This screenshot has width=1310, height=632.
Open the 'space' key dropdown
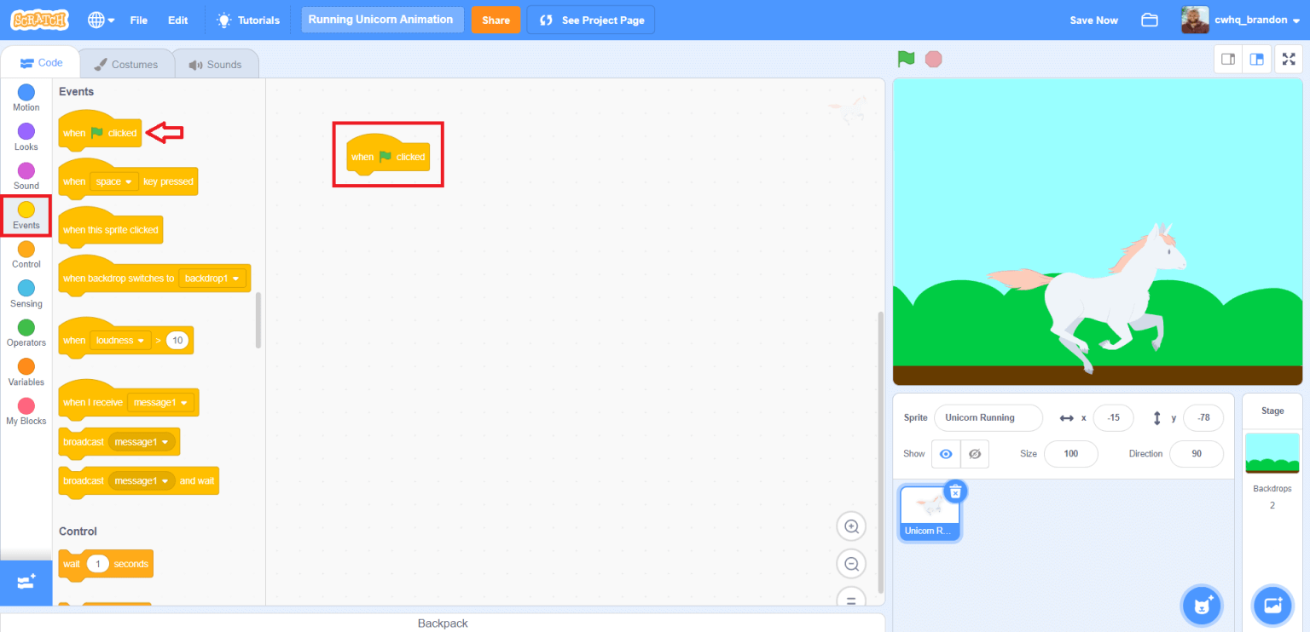[x=113, y=181]
